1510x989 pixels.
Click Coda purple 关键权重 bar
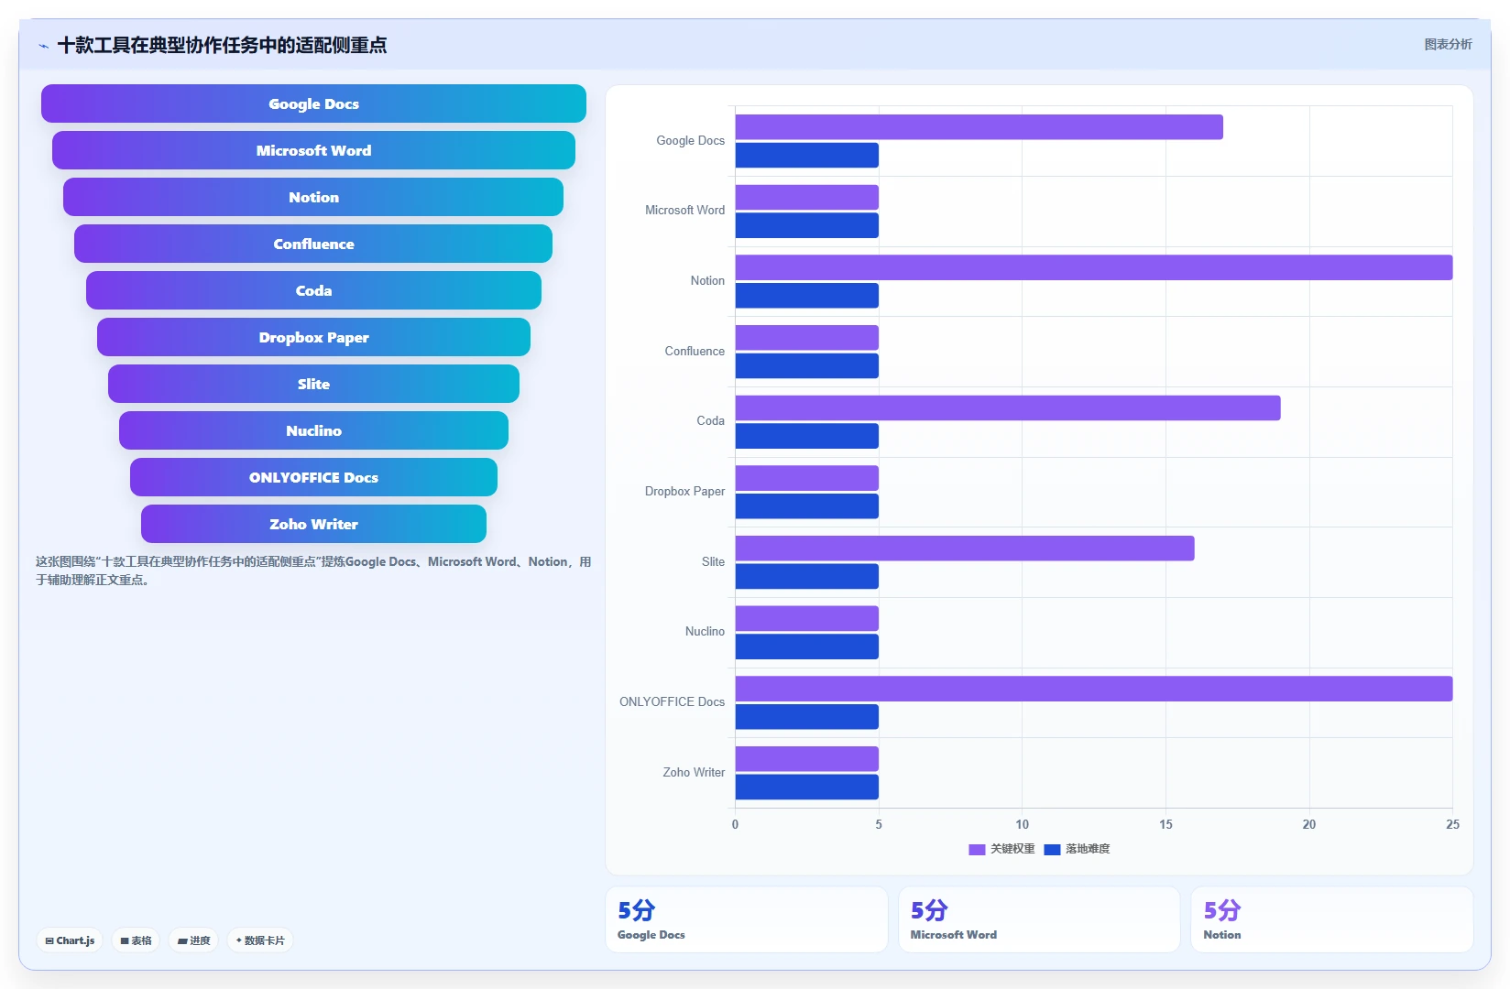click(1008, 408)
